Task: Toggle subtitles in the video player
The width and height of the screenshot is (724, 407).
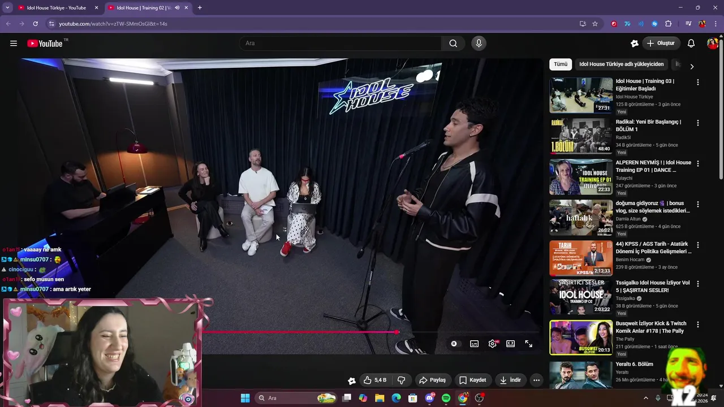Action: point(474,344)
